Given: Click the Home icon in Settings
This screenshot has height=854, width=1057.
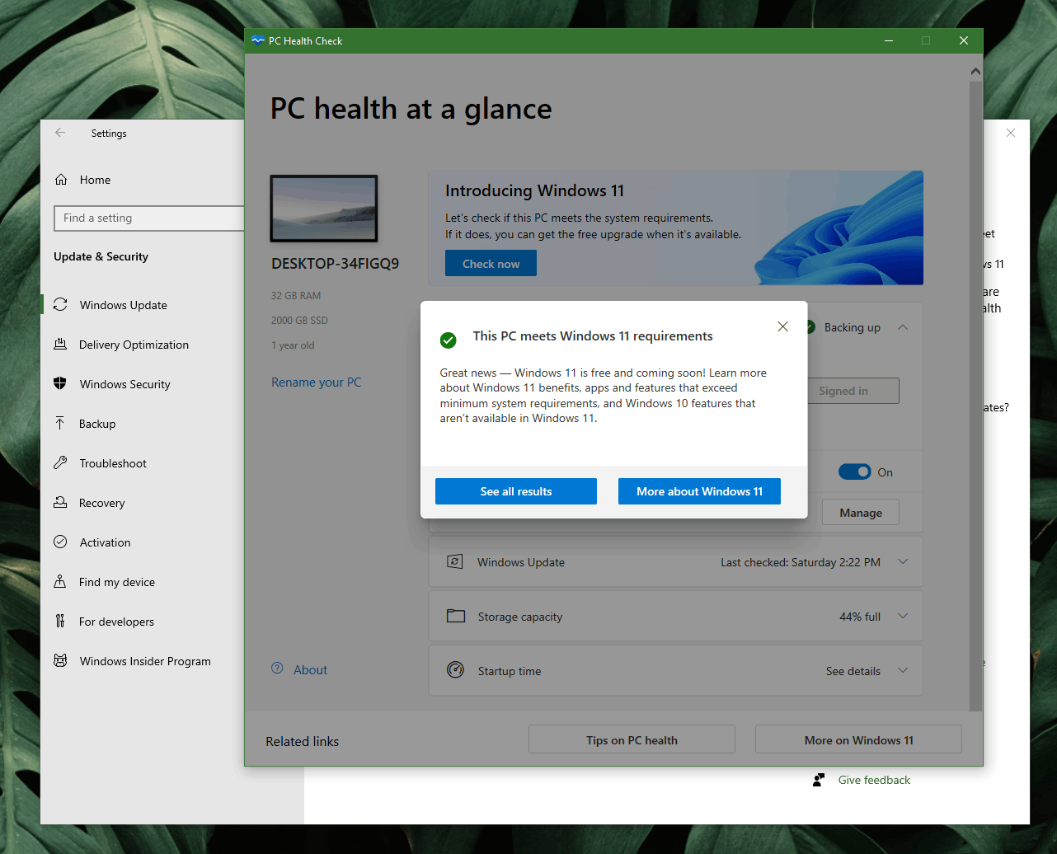Looking at the screenshot, I should coord(60,180).
